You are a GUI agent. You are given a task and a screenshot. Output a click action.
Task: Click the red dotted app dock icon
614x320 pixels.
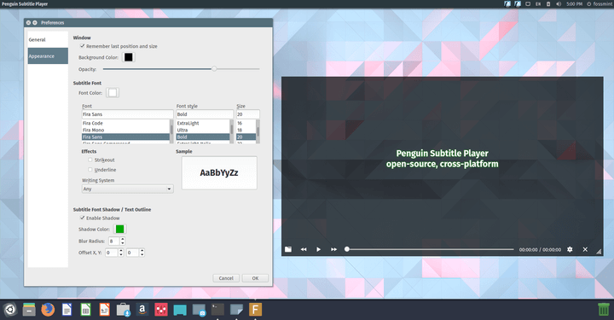coord(161,310)
